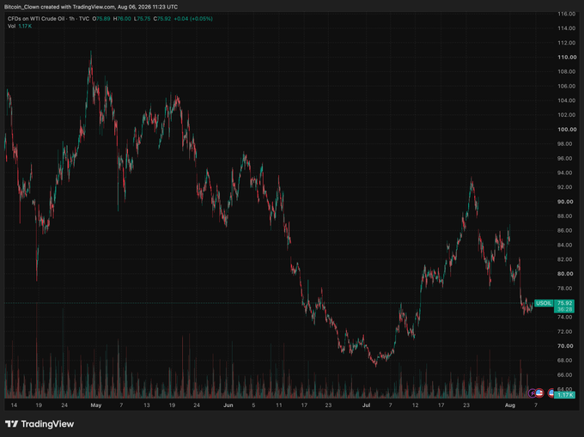
Task: Click the 'May' label on time axis
Action: [96, 405]
